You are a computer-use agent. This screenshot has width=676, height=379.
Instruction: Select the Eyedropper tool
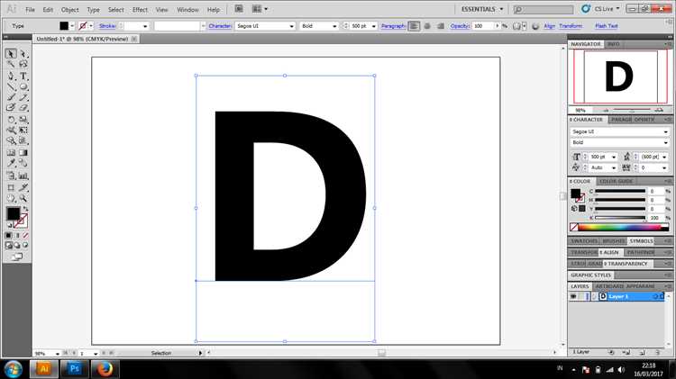point(11,163)
